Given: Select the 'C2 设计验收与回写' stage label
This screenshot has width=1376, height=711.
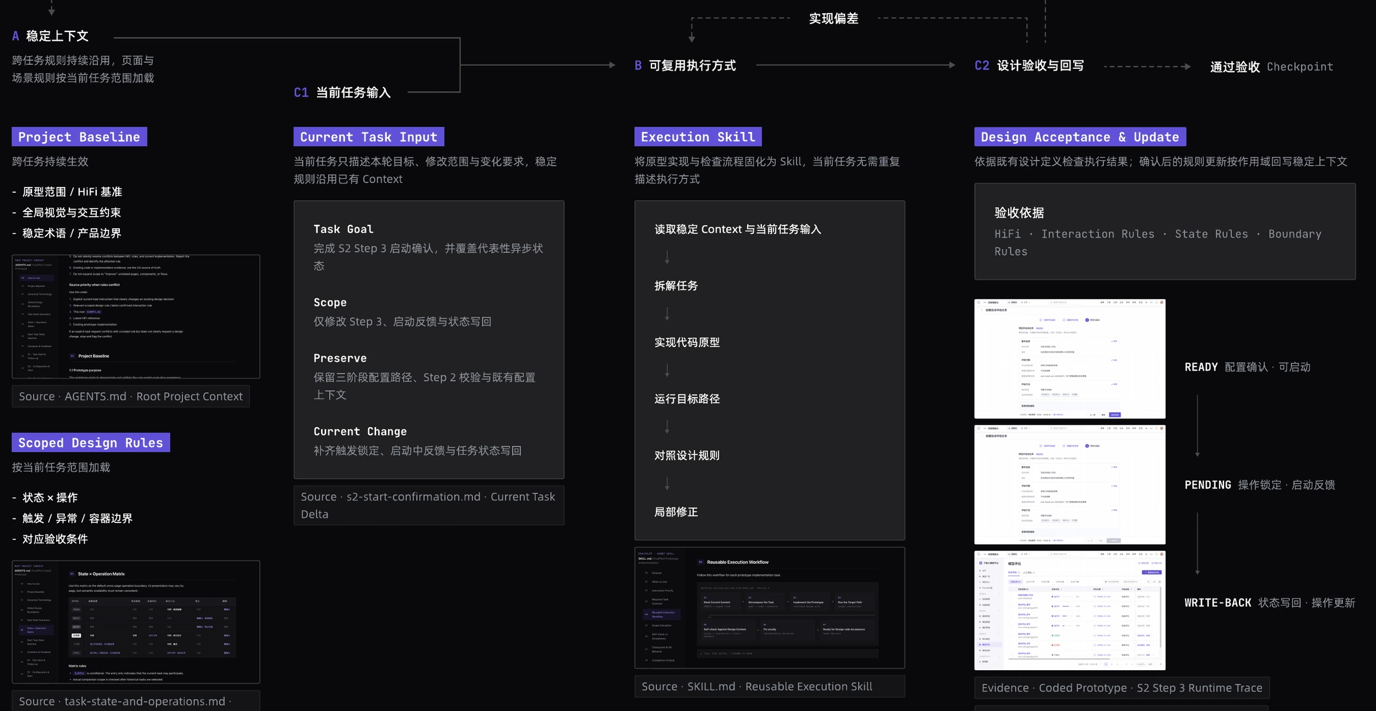Looking at the screenshot, I should (x=1029, y=65).
